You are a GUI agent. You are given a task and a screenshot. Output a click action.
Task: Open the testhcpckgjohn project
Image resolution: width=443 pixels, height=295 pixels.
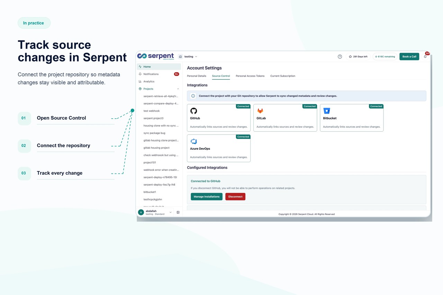click(x=153, y=199)
